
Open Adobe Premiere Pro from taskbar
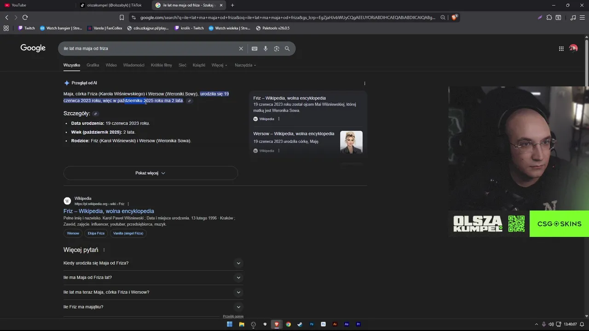pos(358,324)
